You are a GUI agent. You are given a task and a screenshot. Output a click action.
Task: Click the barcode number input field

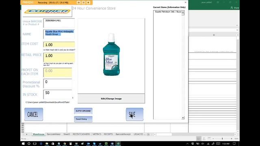[x=59, y=23]
